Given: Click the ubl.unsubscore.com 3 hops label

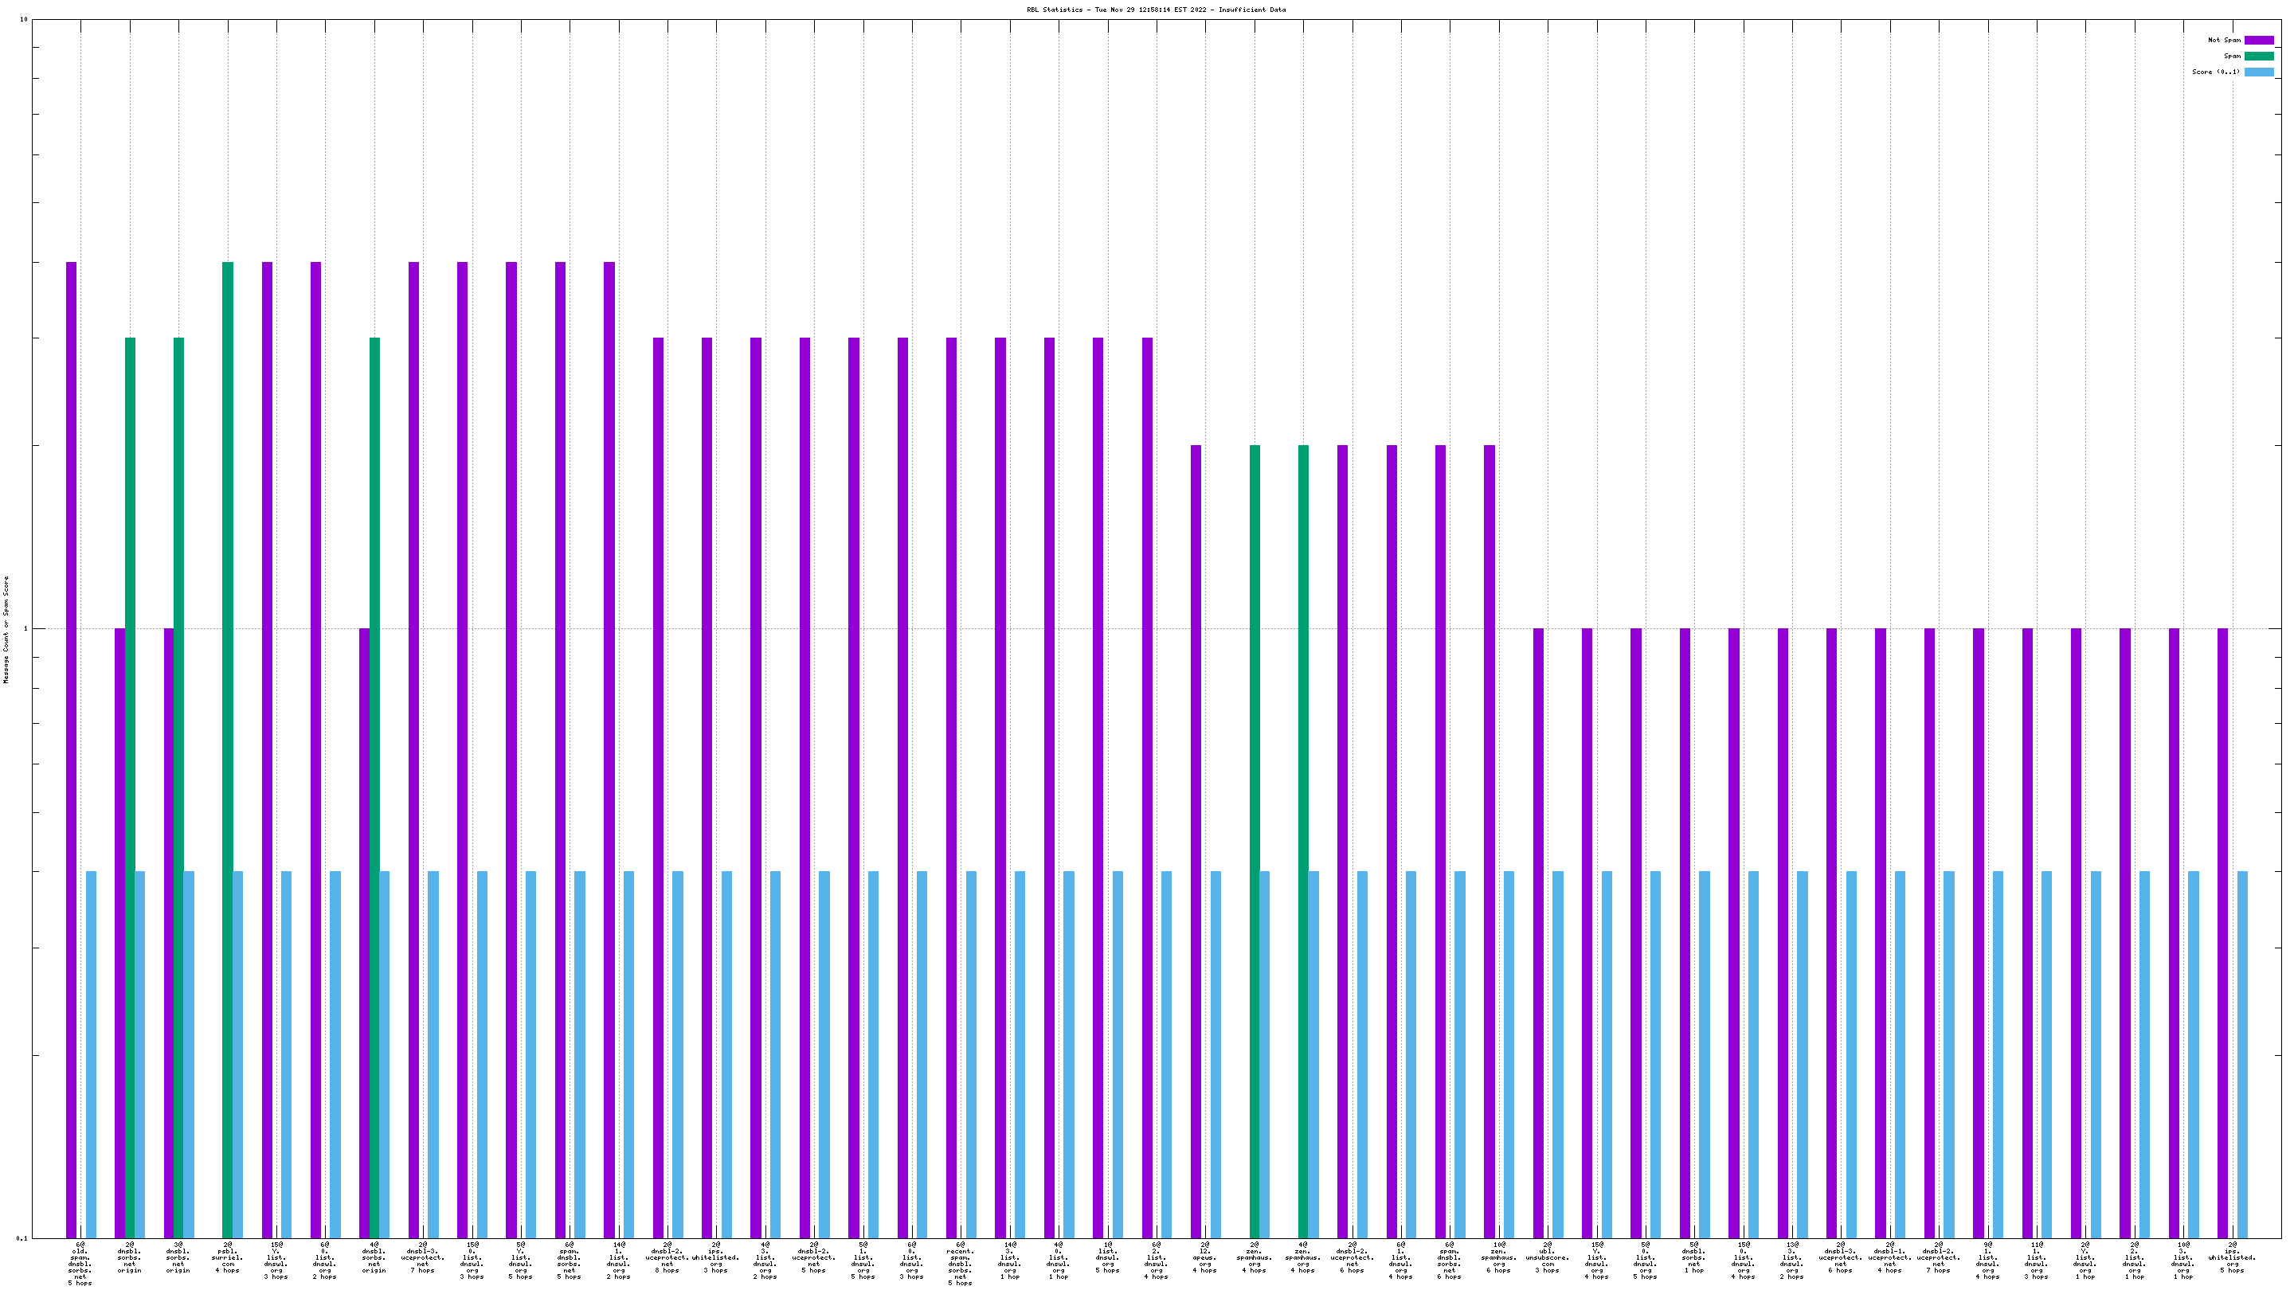Looking at the screenshot, I should coord(1547,1257).
